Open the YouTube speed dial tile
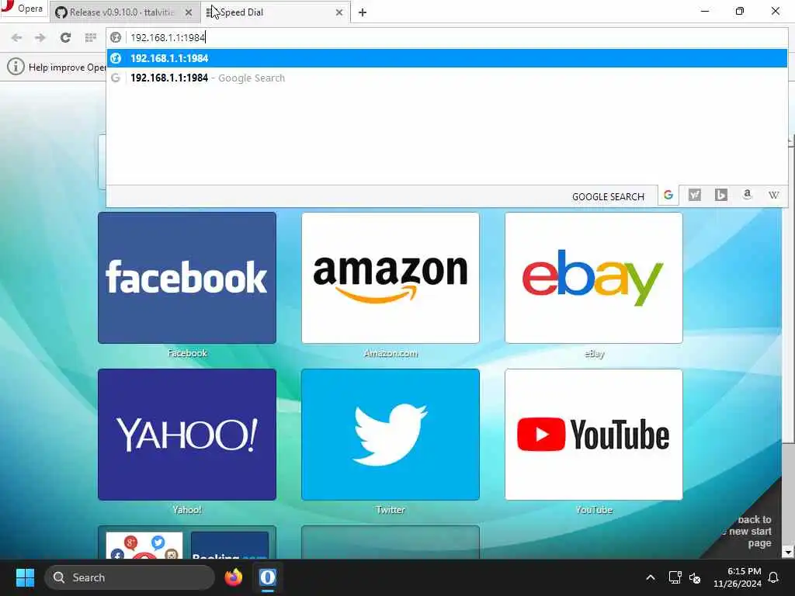This screenshot has height=596, width=795. 594,435
